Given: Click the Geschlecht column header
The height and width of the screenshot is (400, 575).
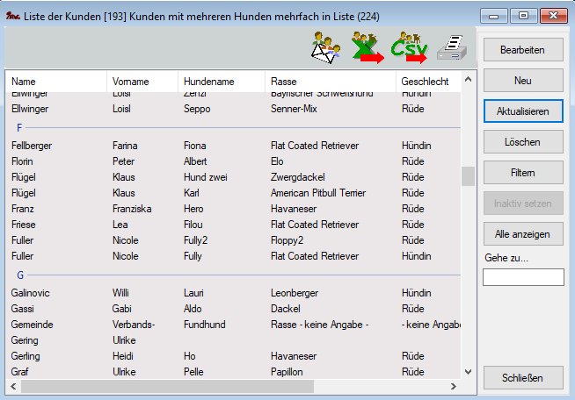Looking at the screenshot, I should tap(429, 82).
